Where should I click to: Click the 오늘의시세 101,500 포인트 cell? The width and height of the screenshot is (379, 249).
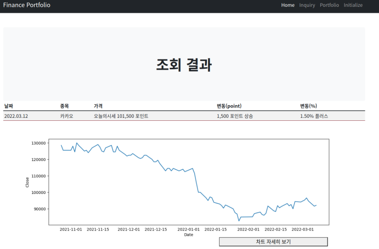point(121,116)
